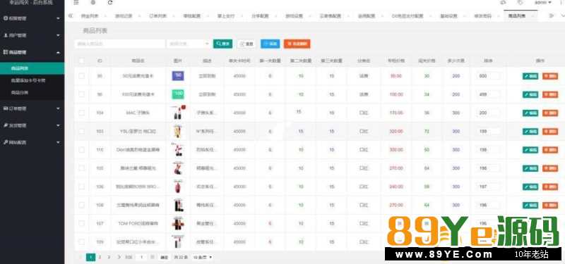Switch to the 订单列表 tab

157,16
